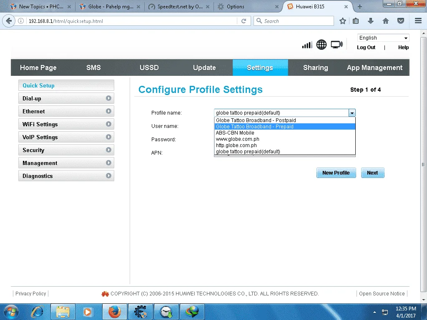Expand the Management sidebar section
Image resolution: width=427 pixels, height=320 pixels.
click(66, 163)
